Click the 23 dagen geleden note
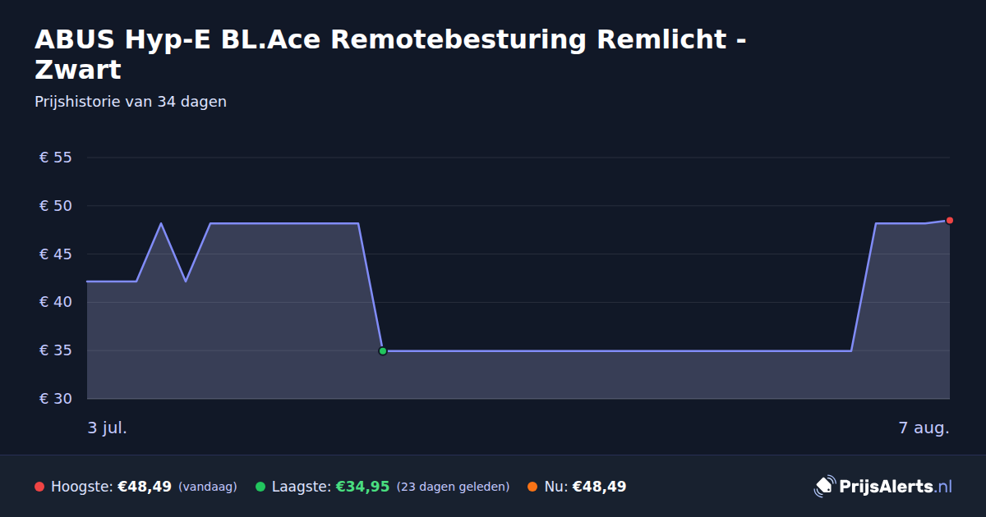Screen dimensions: 986x517 point(453,487)
